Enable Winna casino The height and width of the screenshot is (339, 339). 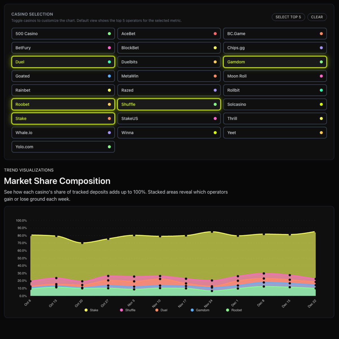(x=169, y=132)
